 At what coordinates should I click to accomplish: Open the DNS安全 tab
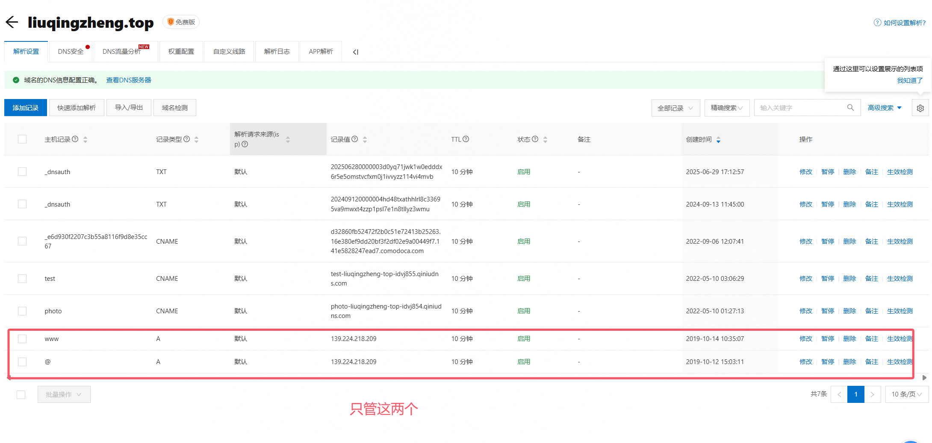(71, 52)
